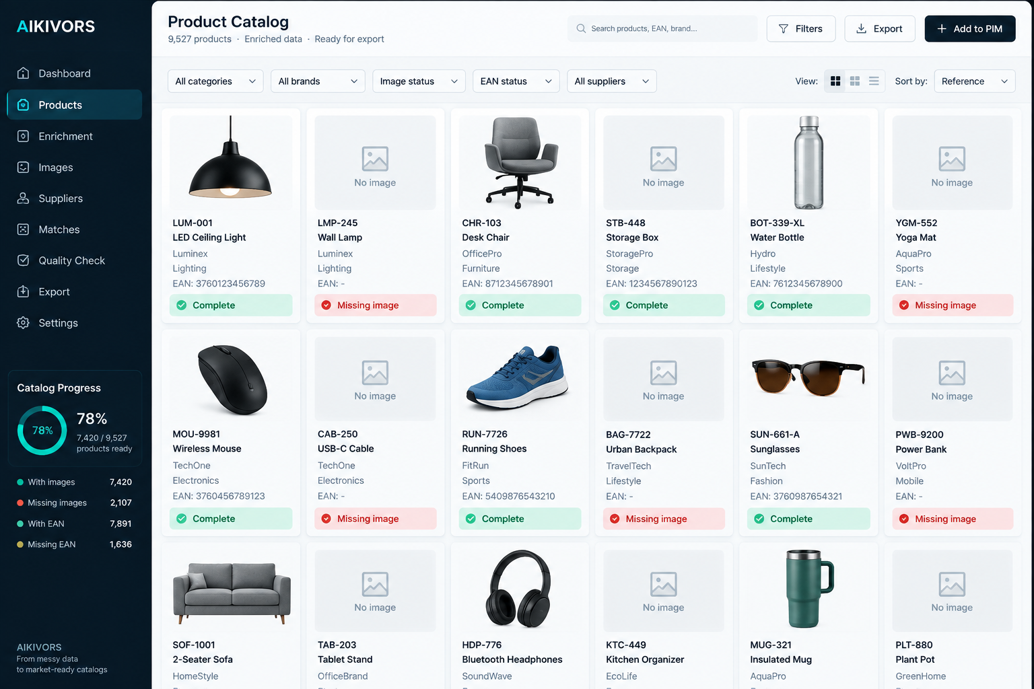
Task: Click the LED Ceiling Light product image
Action: [231, 162]
